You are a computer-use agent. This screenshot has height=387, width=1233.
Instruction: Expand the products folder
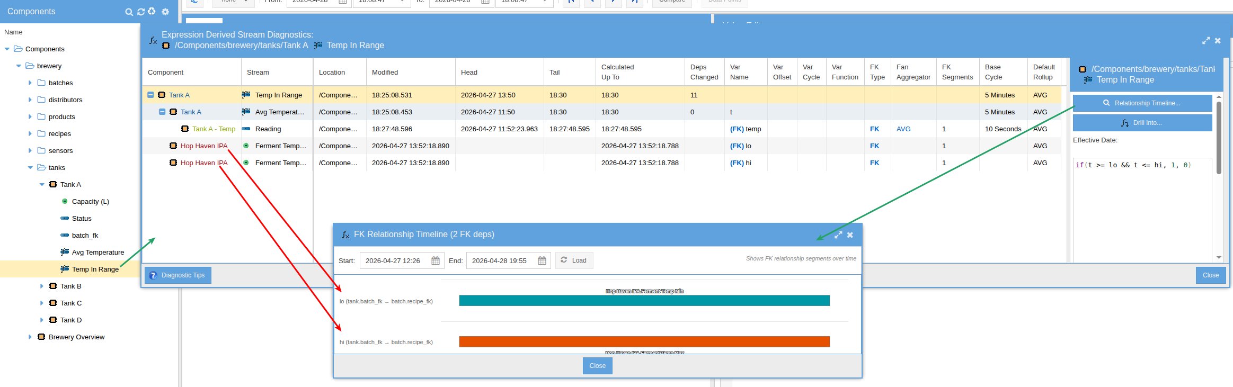click(x=30, y=116)
